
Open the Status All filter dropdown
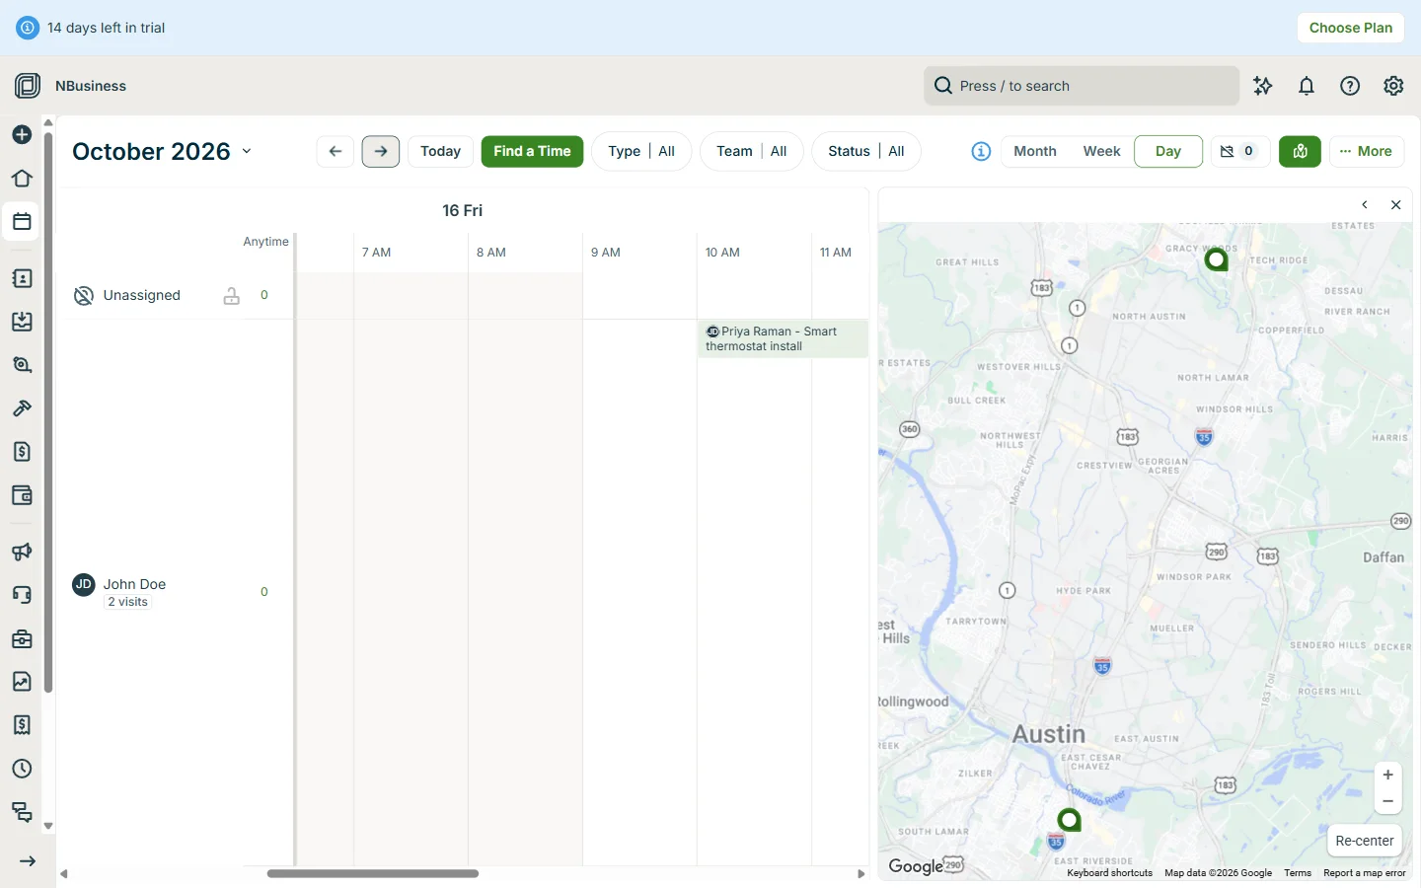click(x=865, y=151)
